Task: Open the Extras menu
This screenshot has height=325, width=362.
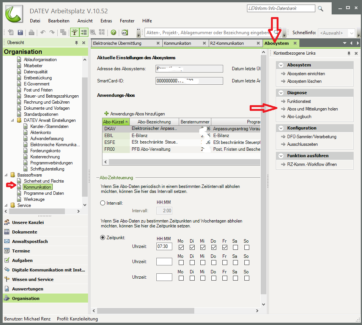Action: (106, 21)
